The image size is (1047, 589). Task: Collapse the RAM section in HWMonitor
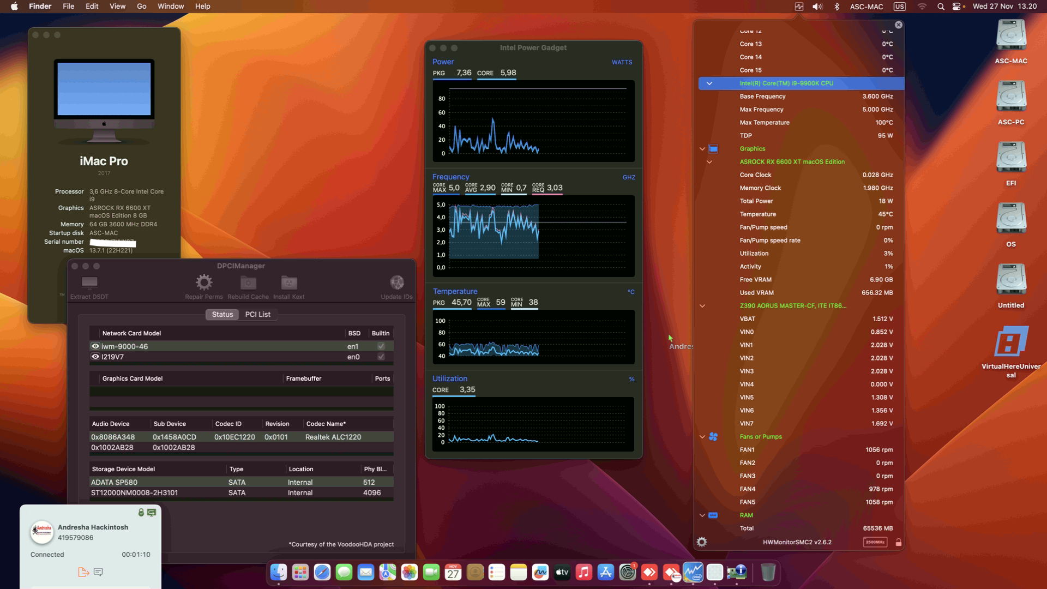702,515
